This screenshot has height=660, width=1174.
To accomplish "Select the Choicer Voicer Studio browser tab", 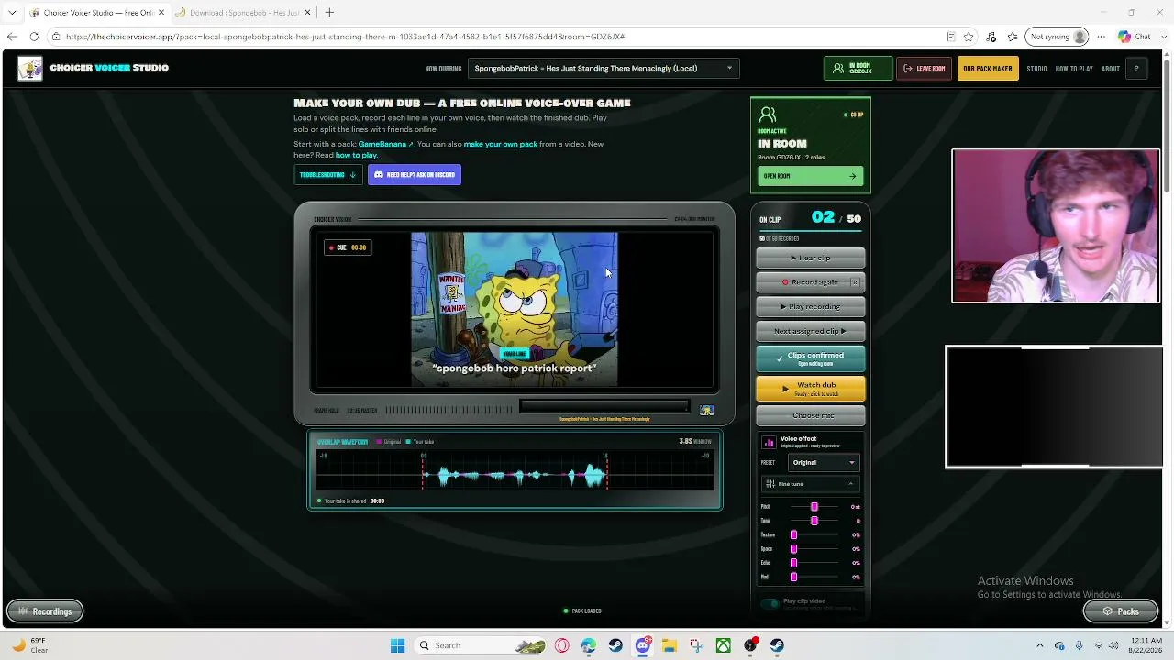I will click(x=95, y=12).
